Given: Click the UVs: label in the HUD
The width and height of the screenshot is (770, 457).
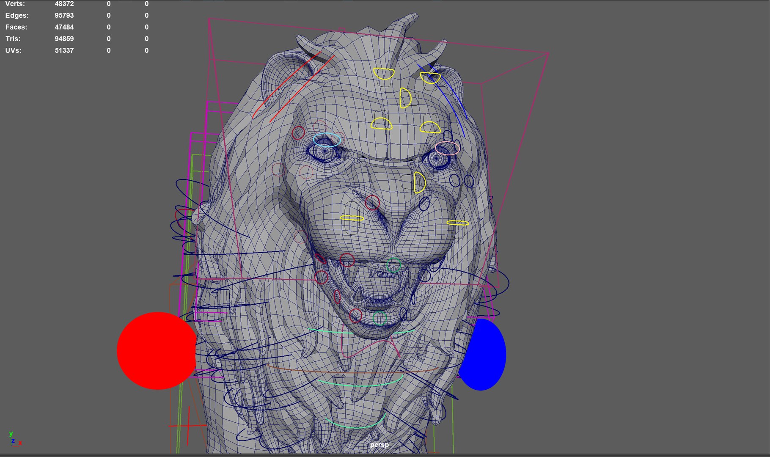Looking at the screenshot, I should tap(13, 50).
